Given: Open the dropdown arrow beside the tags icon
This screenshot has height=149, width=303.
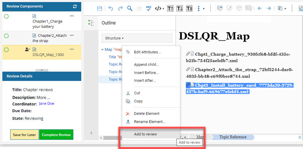Looking at the screenshot, I should point(163,9).
